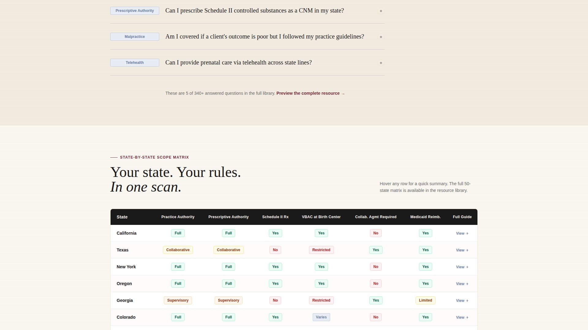Select the California row name
The image size is (588, 330).
pyautogui.click(x=126, y=233)
